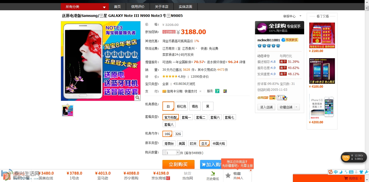This screenshot has height=182, width=369.
Task: Click the shopping cart icon at bottom right
Action: coord(346,178)
